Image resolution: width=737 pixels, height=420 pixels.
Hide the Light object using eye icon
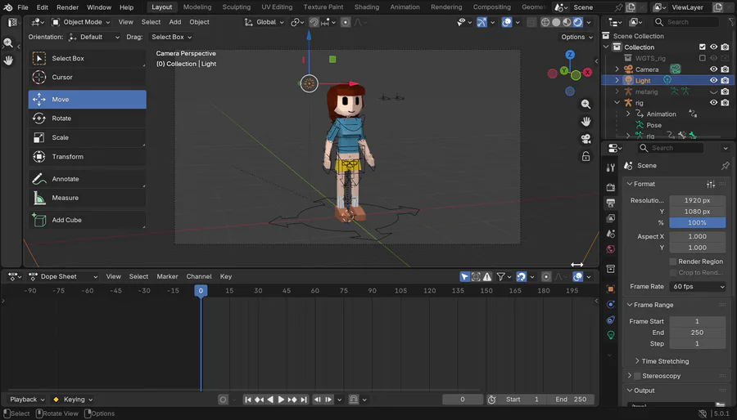(713, 81)
